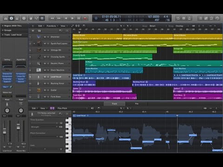Open Channel EQ plugin slot
This screenshot has height=167, width=223.
[7, 74]
